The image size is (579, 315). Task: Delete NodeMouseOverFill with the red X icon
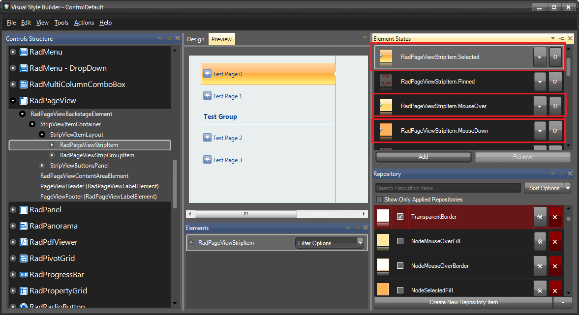point(555,241)
